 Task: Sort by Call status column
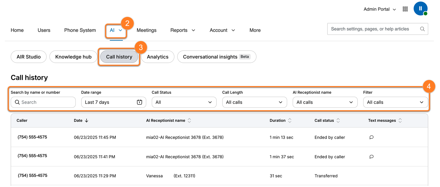338,121
